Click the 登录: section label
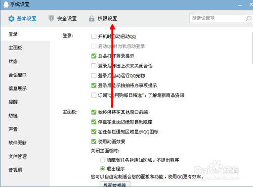Image resolution: width=253 pixels, height=187 pixels. 68,36
